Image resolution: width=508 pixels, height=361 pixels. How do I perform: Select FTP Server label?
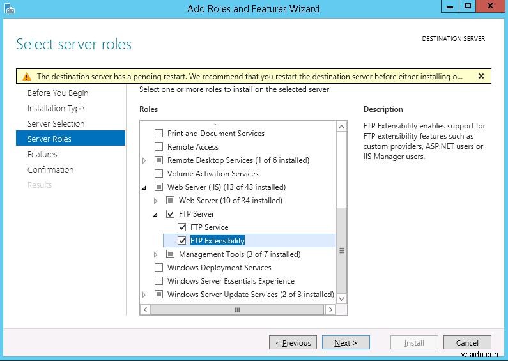(x=196, y=214)
